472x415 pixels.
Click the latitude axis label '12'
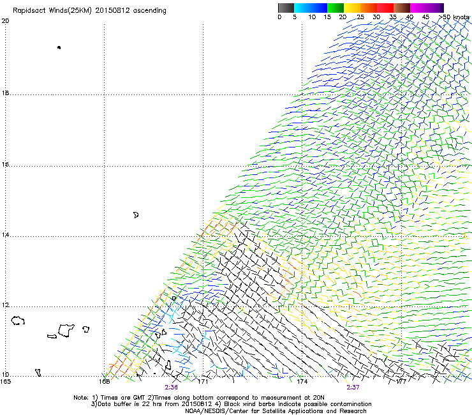5,305
